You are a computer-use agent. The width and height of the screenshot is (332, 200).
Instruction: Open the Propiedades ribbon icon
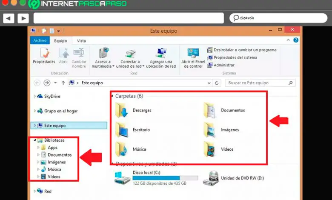coord(44,55)
